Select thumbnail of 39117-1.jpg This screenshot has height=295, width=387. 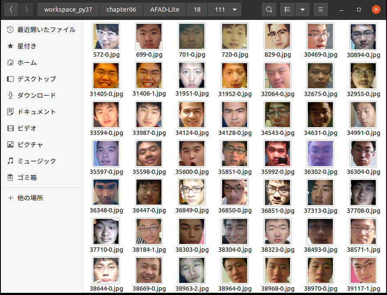tap(363, 270)
